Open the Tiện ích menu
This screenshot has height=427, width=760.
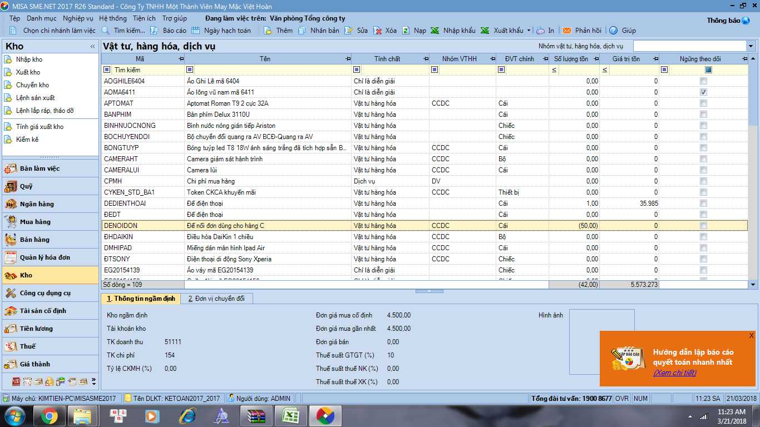(x=144, y=18)
